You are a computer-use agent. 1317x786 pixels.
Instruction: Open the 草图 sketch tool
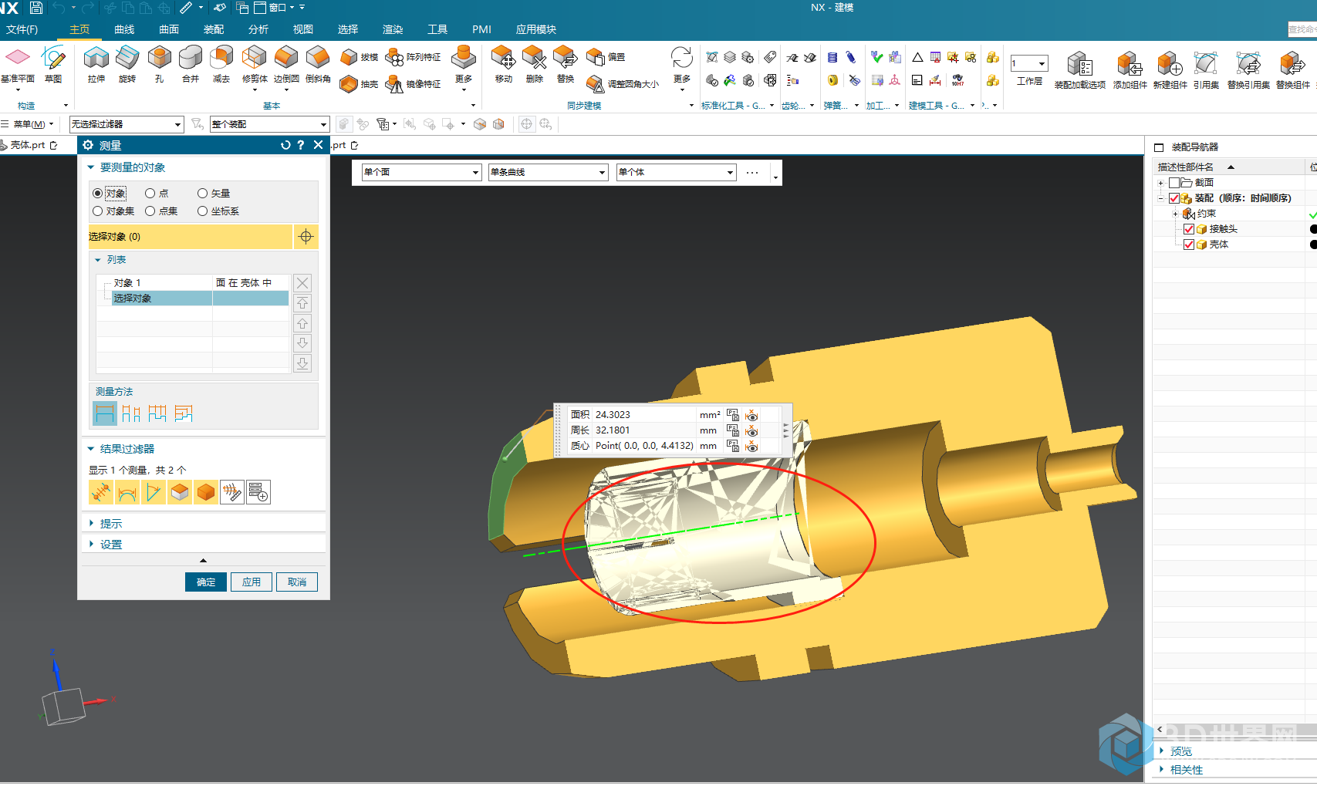[x=53, y=65]
